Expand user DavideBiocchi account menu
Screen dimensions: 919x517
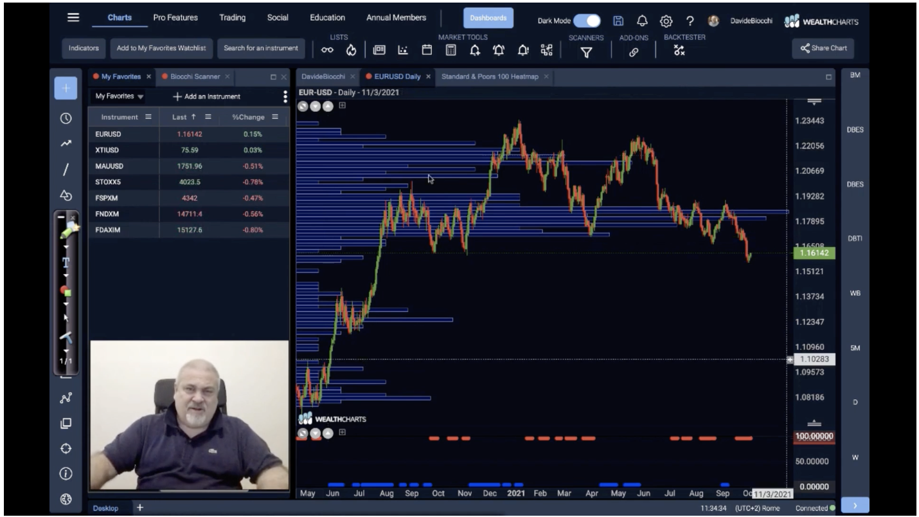point(751,21)
